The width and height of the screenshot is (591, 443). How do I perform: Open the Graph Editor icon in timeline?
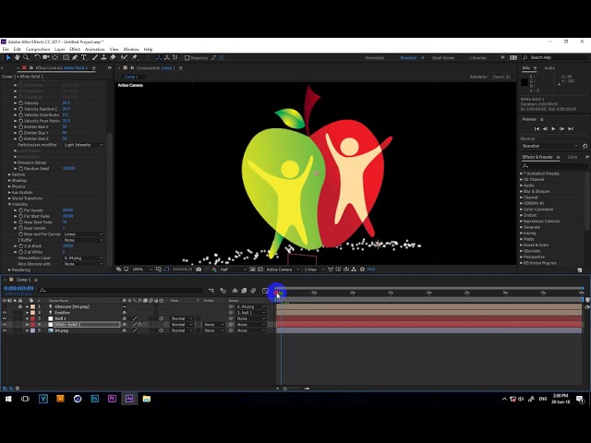265,291
